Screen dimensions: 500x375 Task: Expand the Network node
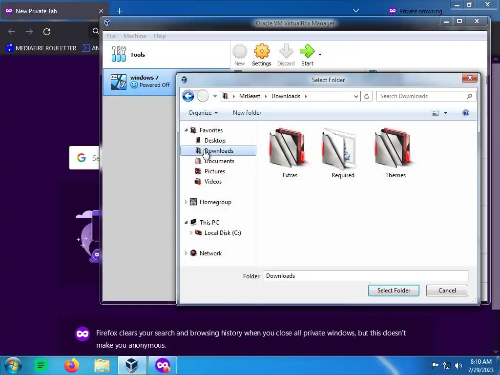point(186,253)
